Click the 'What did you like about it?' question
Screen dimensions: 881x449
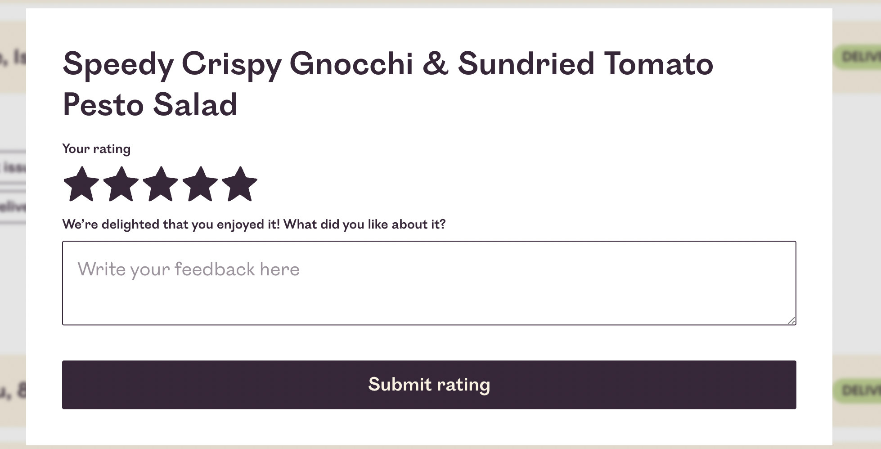click(364, 224)
